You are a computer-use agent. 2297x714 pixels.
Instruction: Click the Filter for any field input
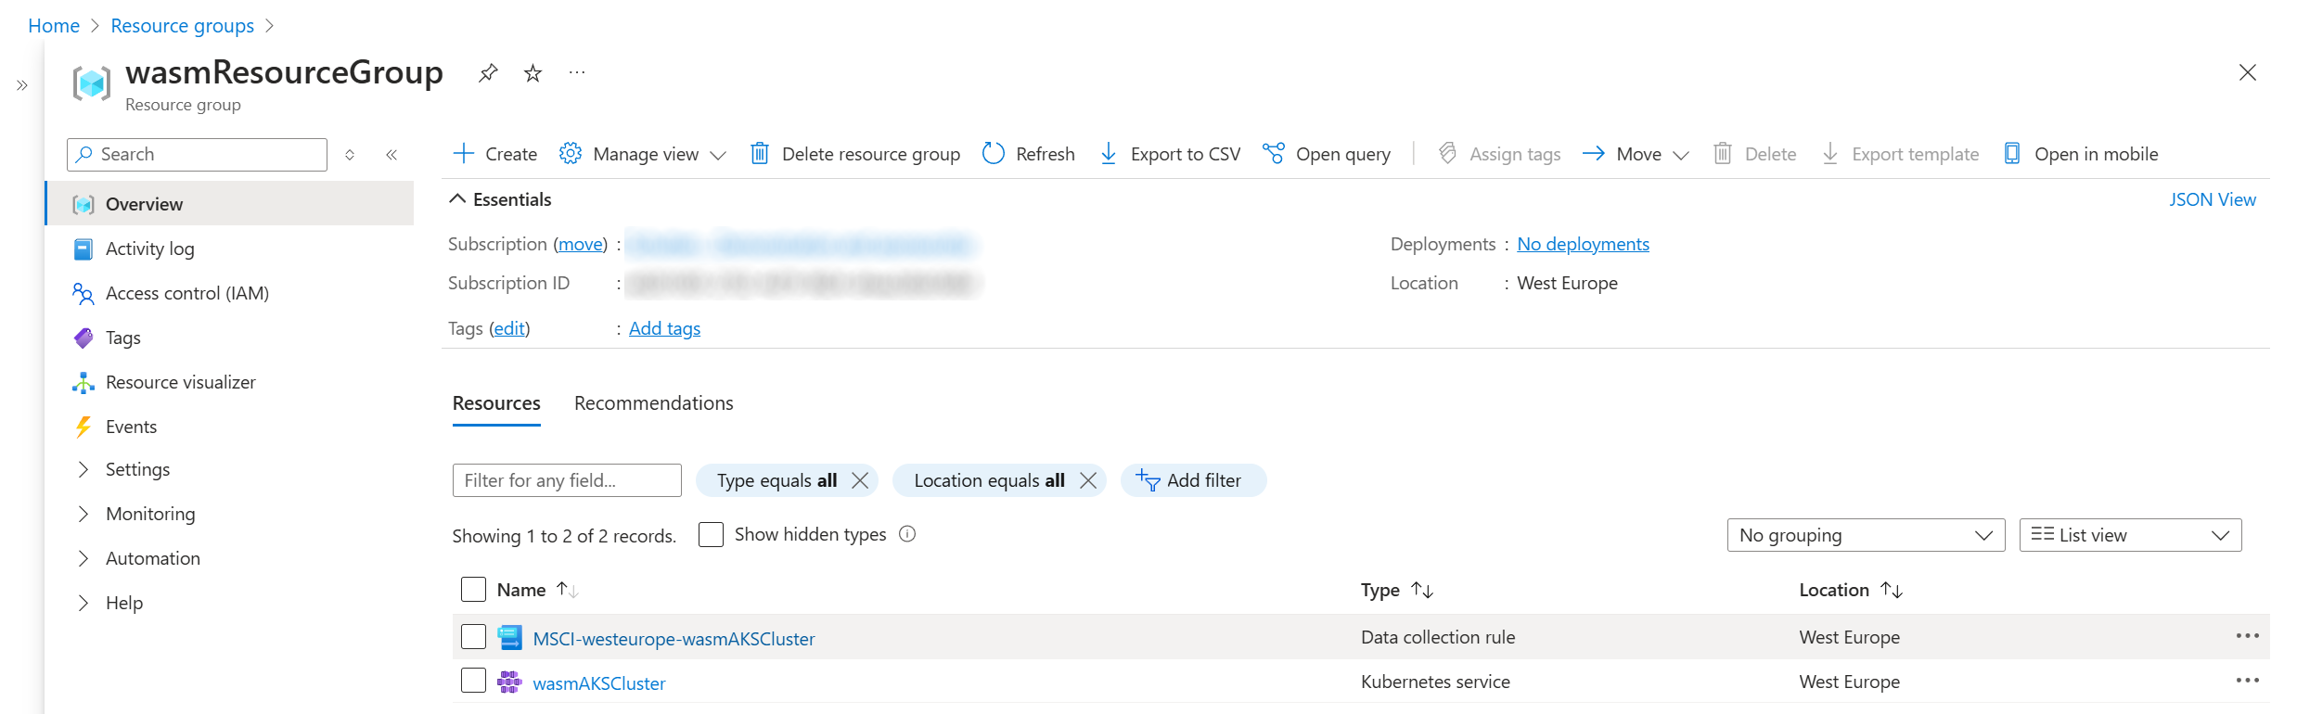tap(566, 480)
